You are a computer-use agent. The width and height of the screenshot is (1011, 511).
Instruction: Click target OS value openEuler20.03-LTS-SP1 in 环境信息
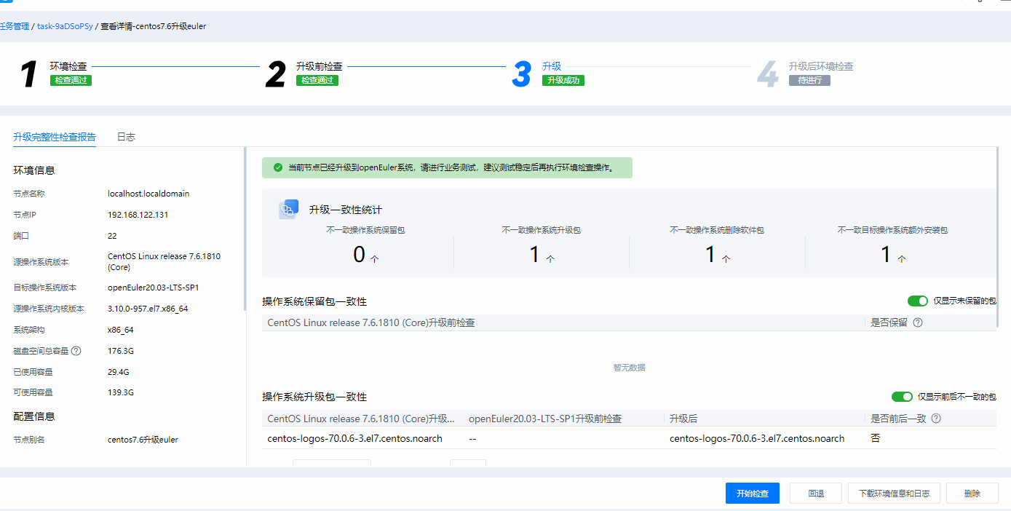[x=153, y=288]
